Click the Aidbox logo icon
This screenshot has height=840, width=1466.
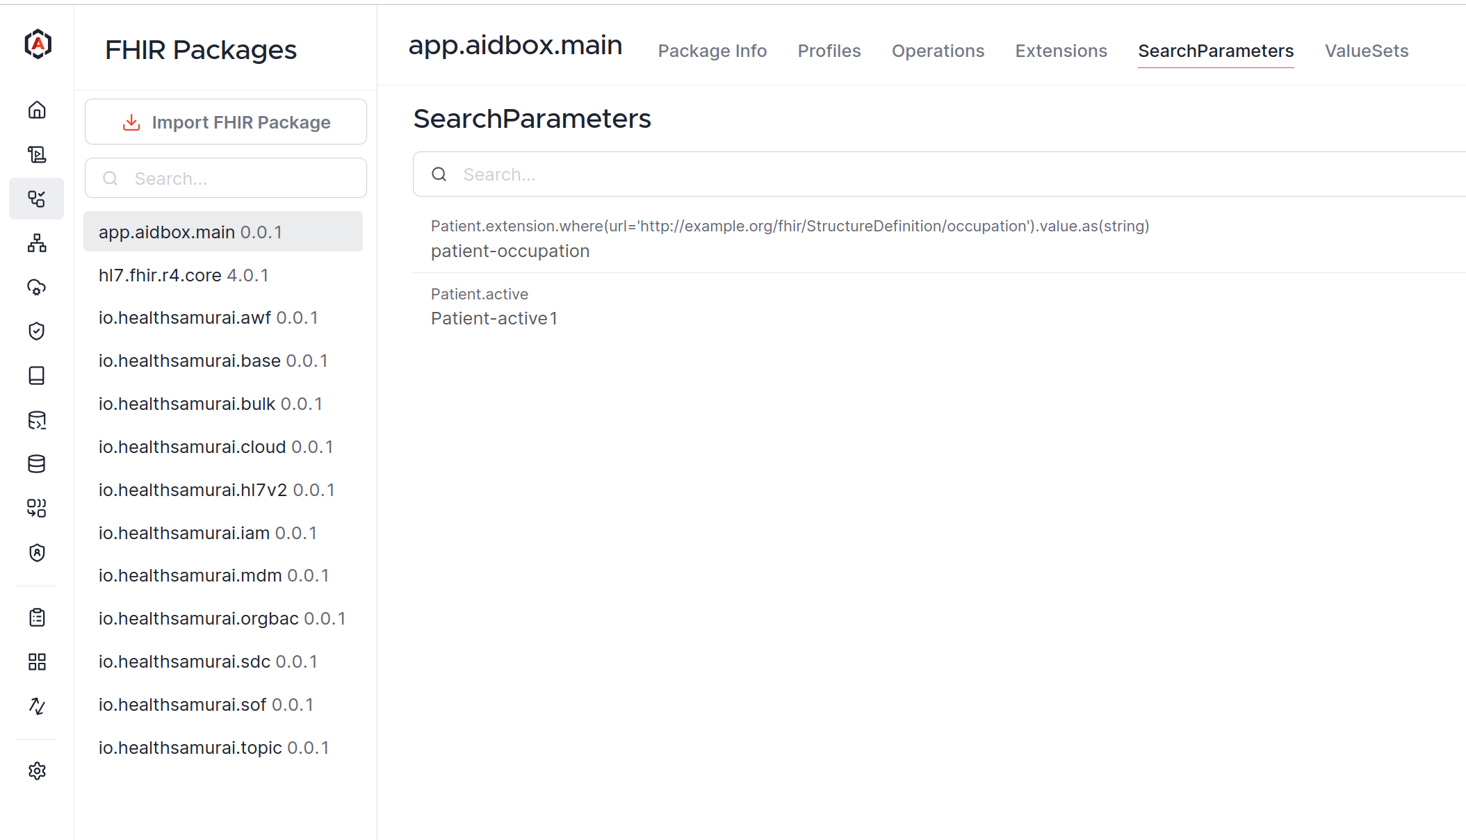(38, 44)
